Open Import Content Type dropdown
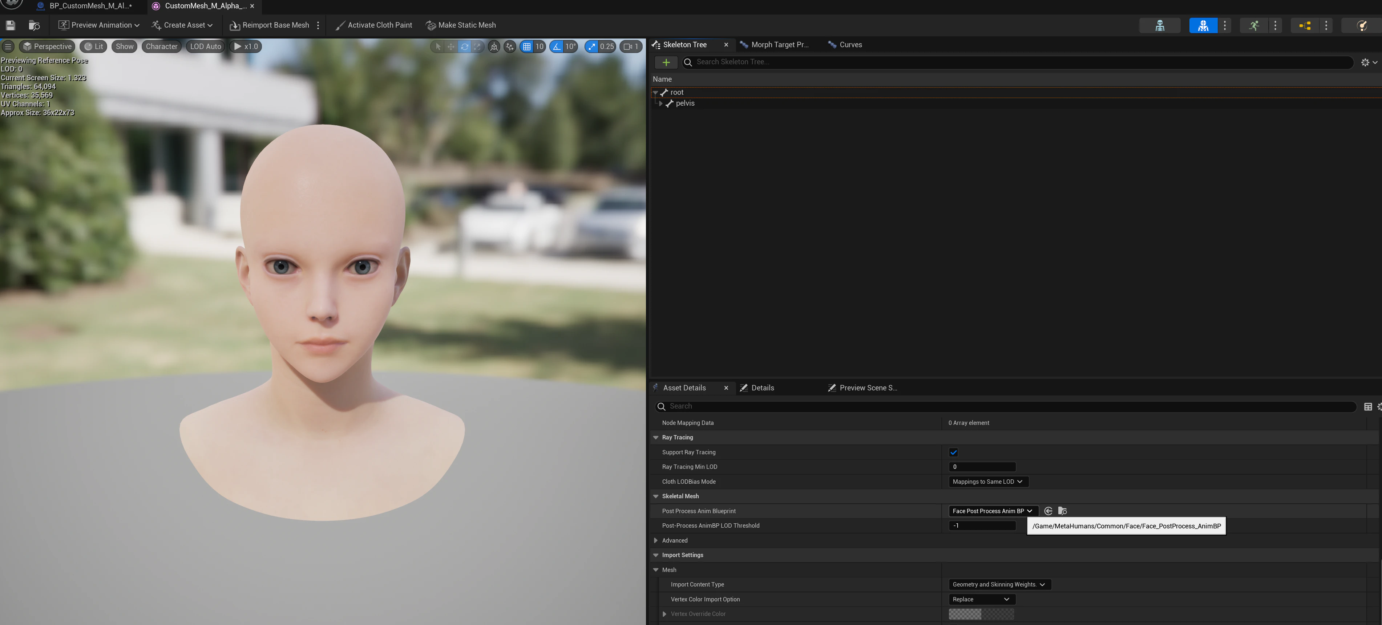Image resolution: width=1382 pixels, height=625 pixels. click(999, 584)
